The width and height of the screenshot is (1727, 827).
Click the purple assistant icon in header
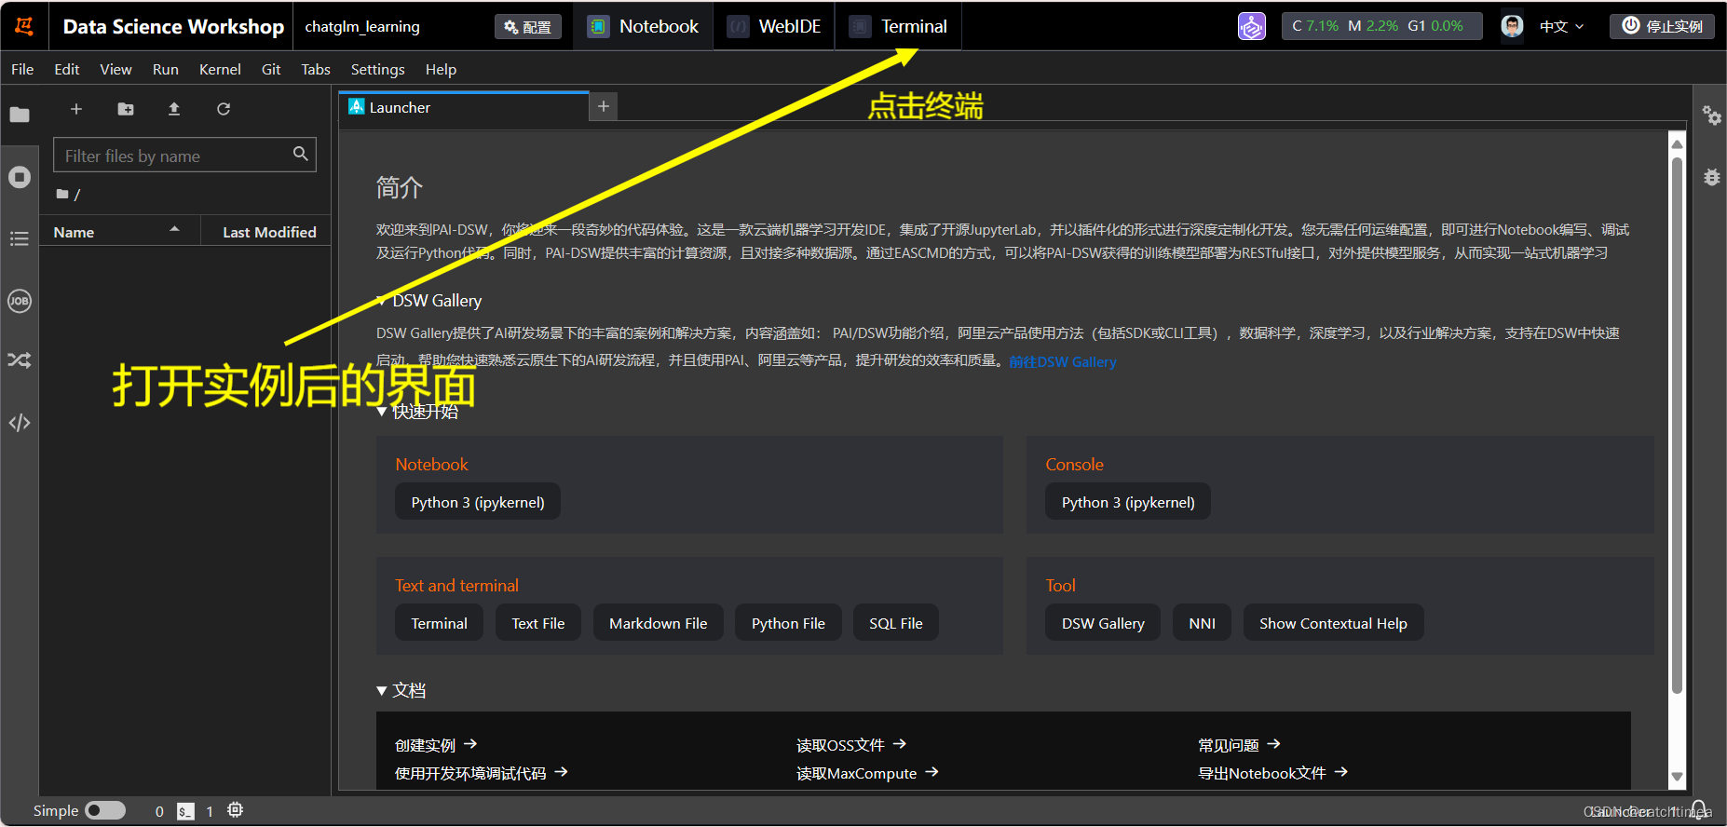pos(1252,26)
